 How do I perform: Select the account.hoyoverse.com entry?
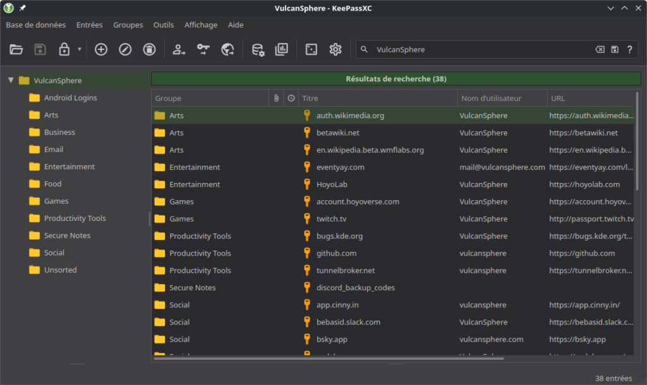(x=393, y=201)
